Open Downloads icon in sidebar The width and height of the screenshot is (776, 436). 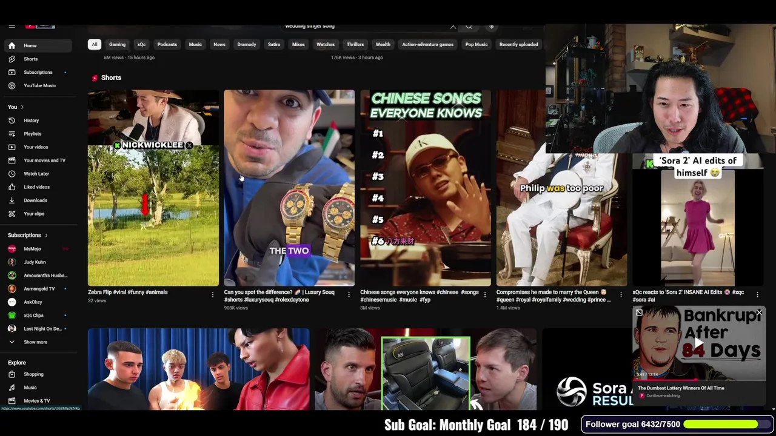pyautogui.click(x=12, y=200)
